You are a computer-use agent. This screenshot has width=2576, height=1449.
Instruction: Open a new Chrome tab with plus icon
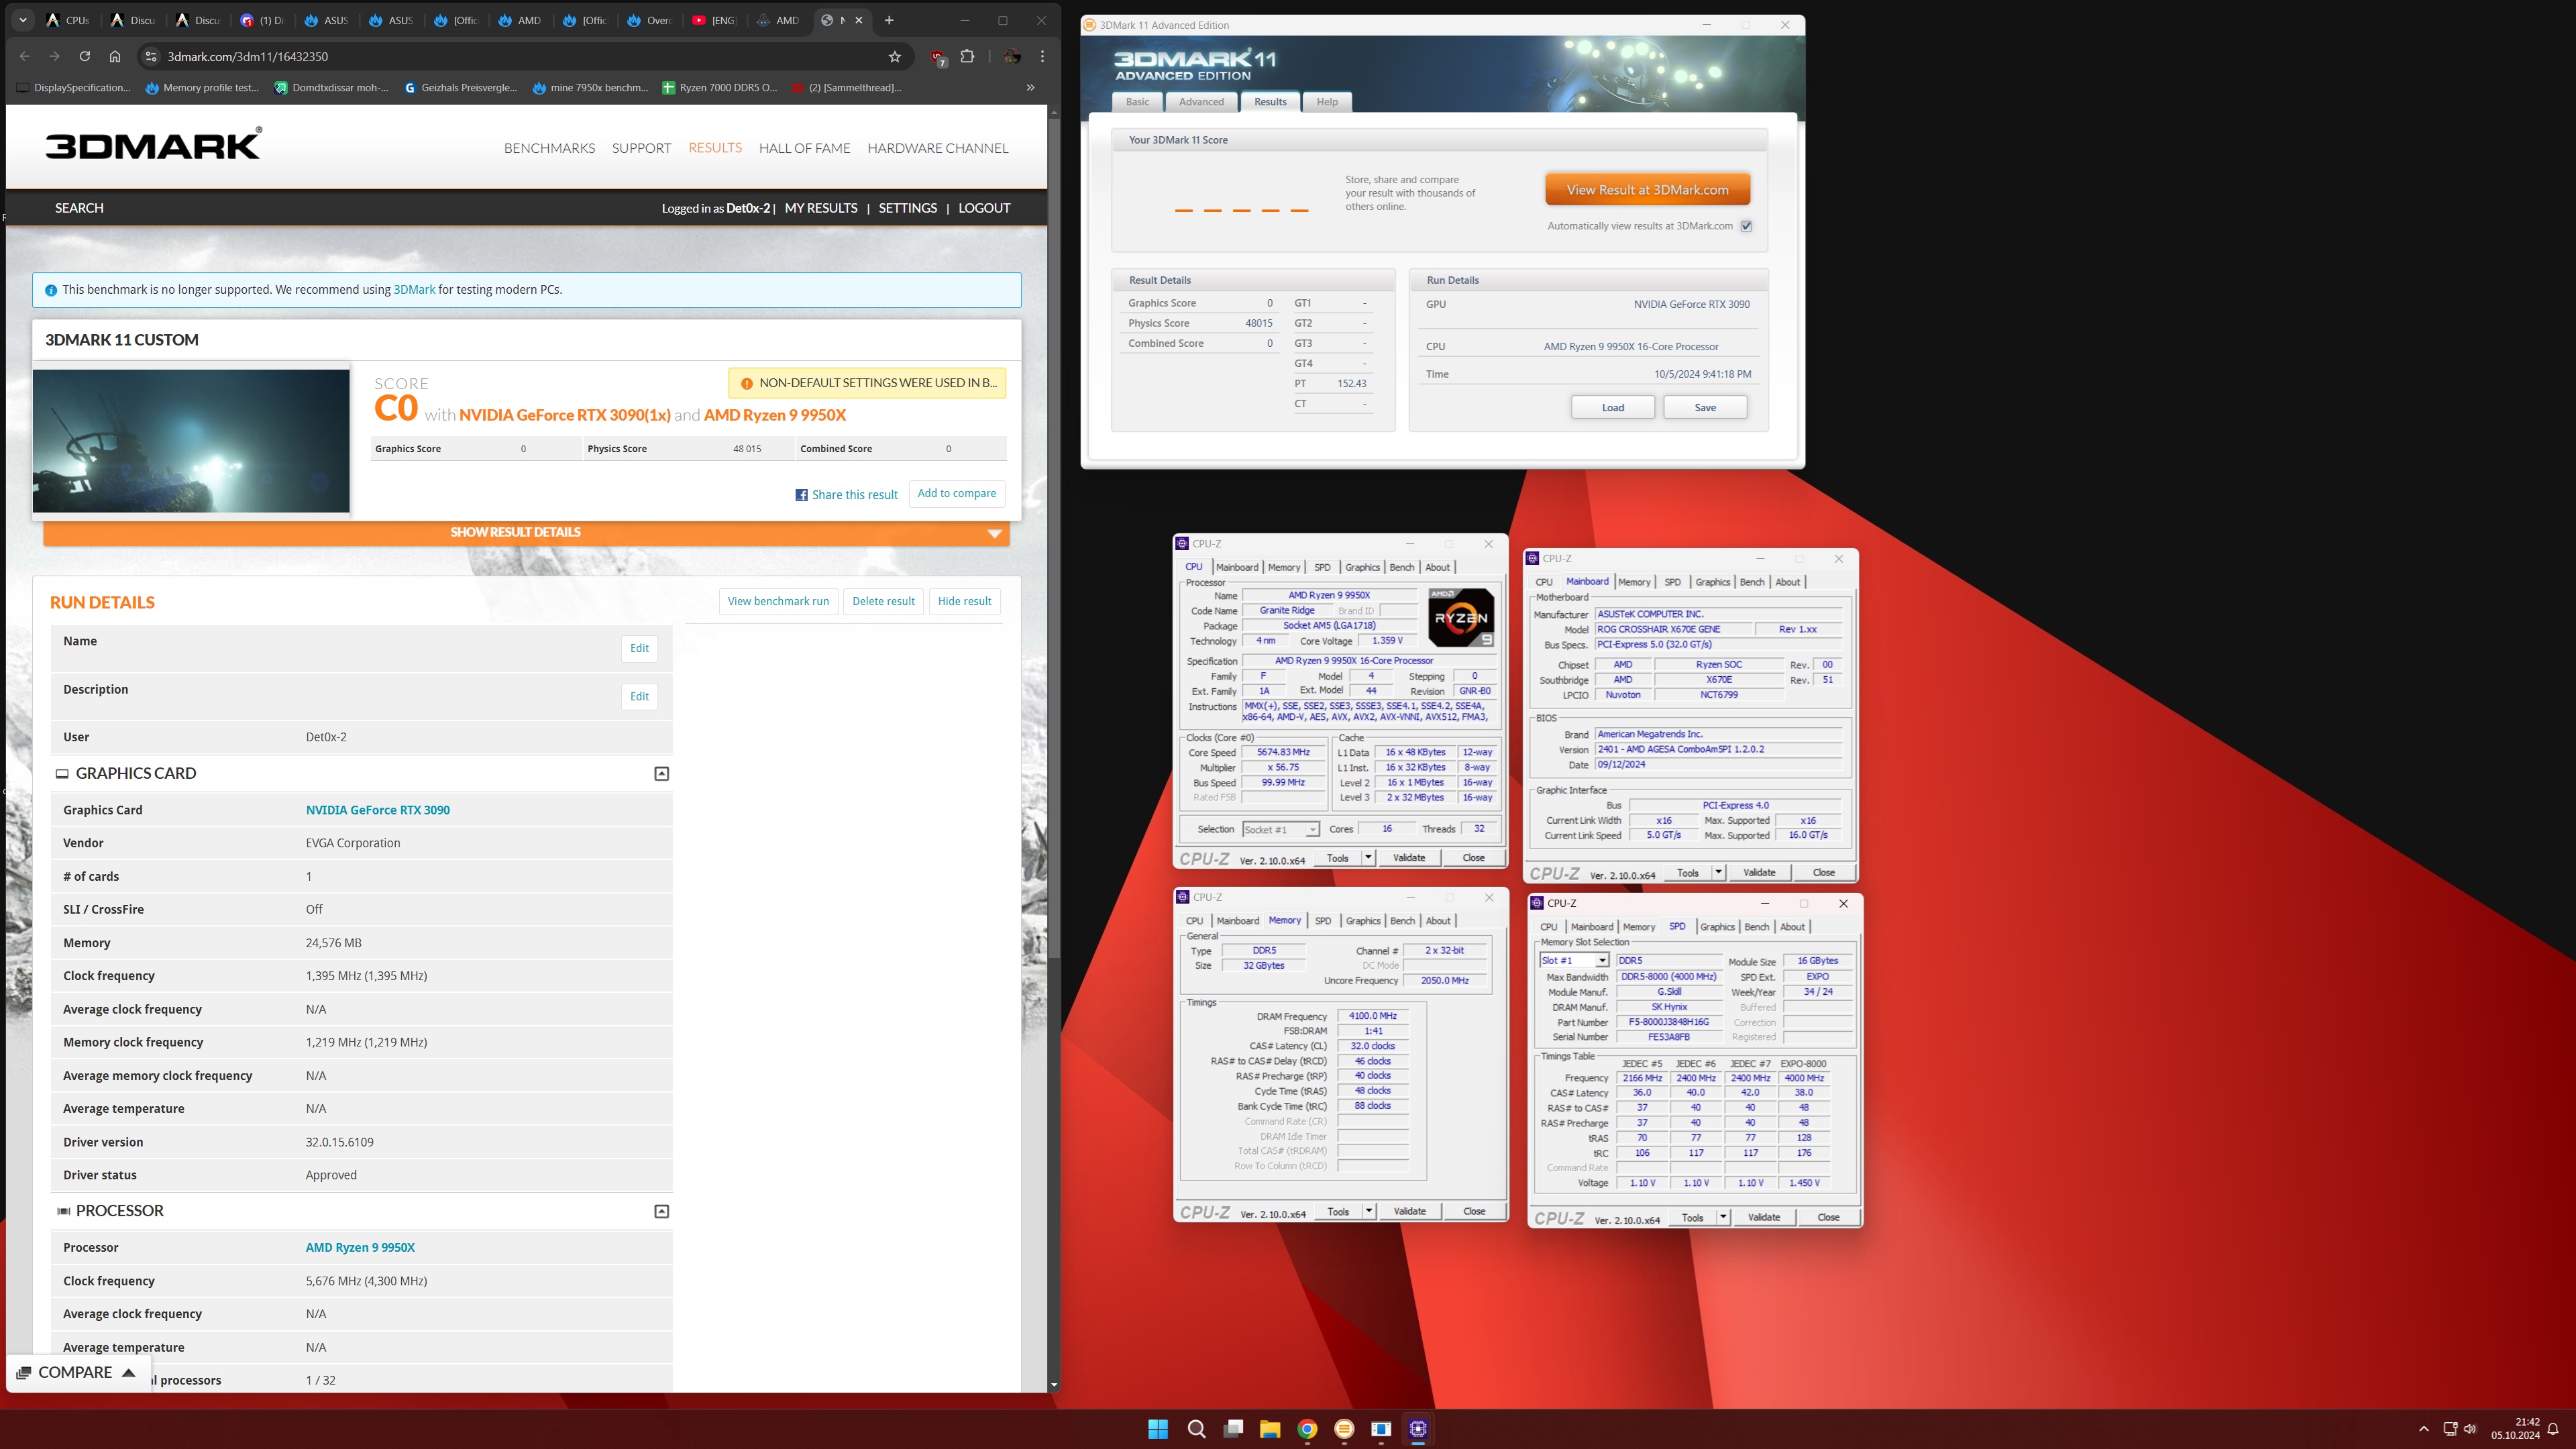889,20
